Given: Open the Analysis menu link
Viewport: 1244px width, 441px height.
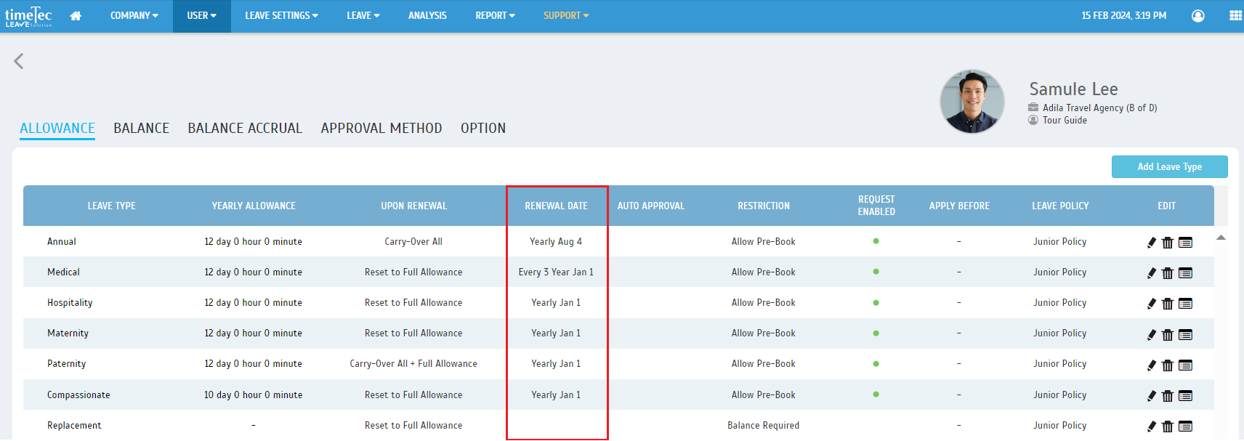Looking at the screenshot, I should click(x=427, y=16).
